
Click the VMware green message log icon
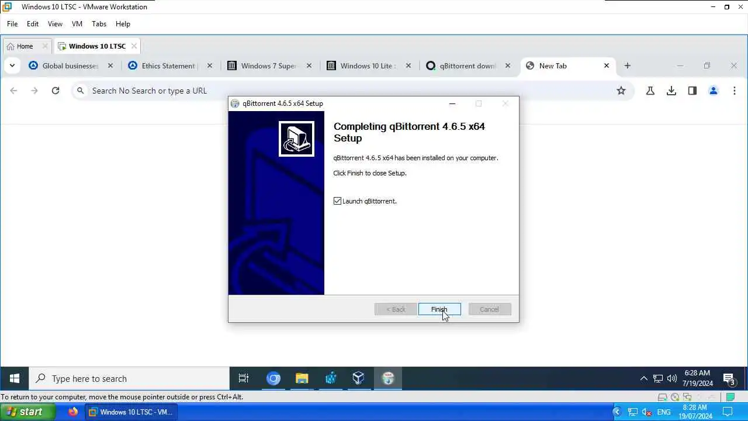730,397
